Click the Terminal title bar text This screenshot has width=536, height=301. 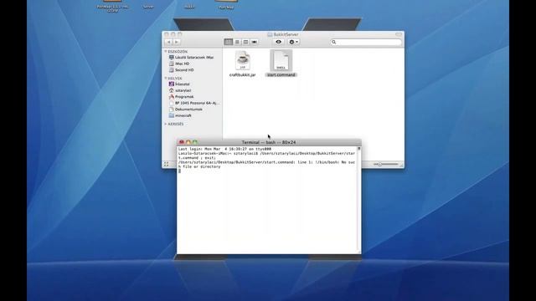(x=269, y=142)
